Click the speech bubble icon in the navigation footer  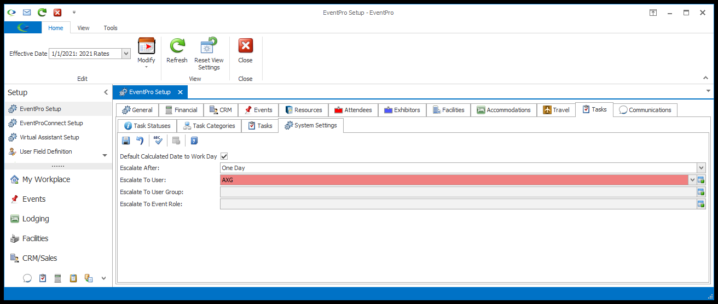point(27,278)
